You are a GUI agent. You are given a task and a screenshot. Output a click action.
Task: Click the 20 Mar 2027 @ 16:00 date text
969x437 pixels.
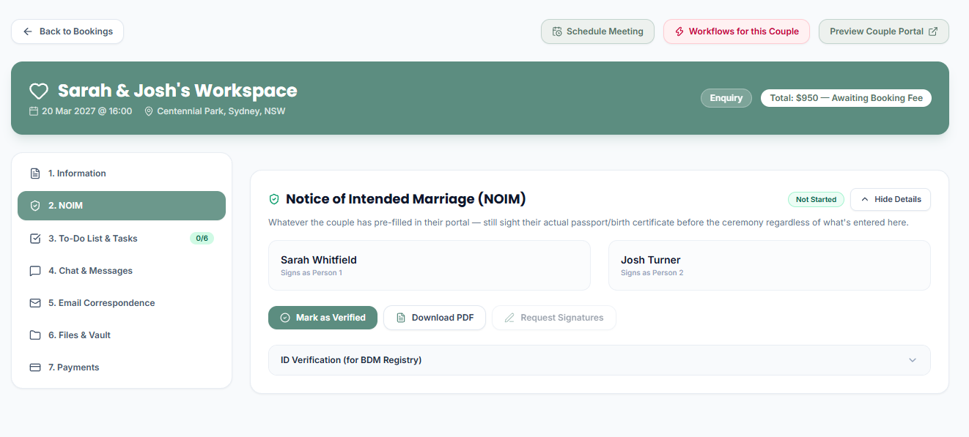pos(86,111)
